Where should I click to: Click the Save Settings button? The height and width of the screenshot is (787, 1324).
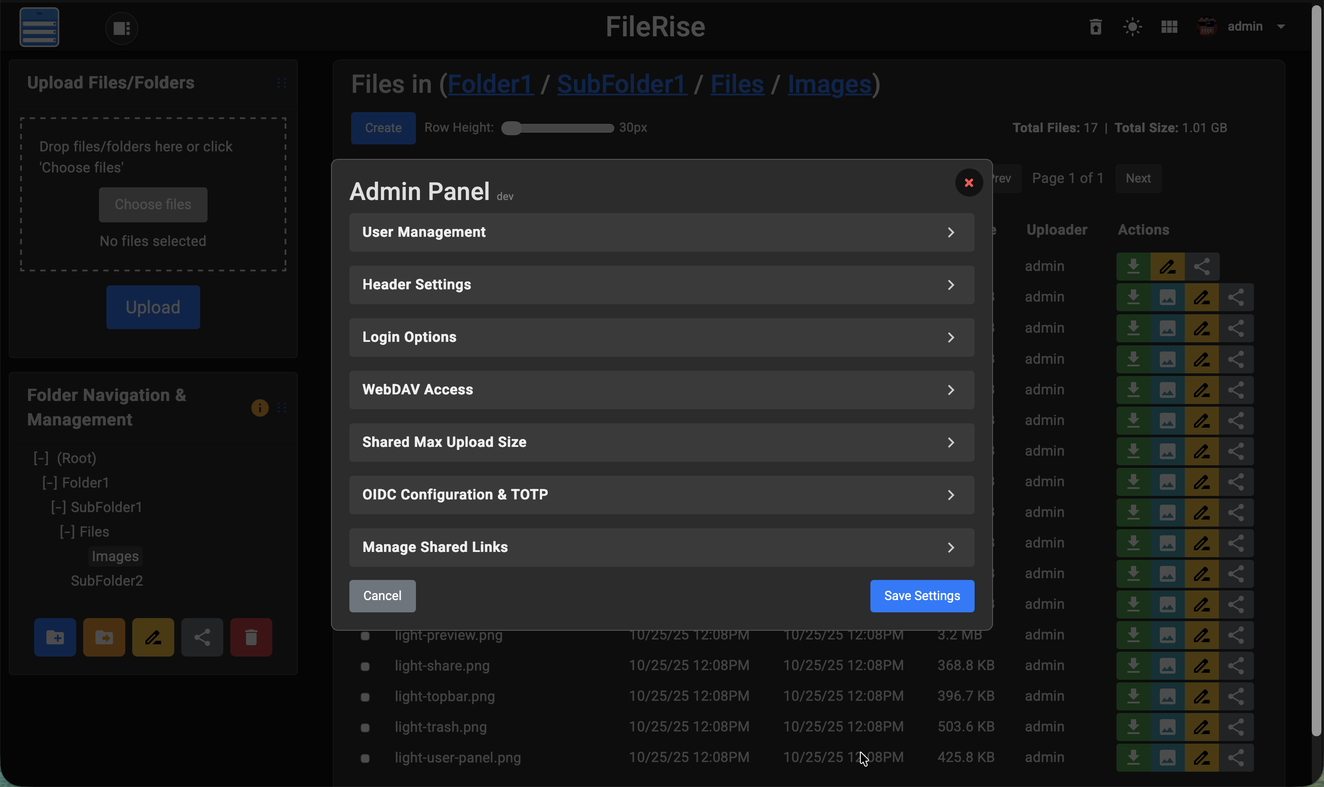[x=922, y=596]
